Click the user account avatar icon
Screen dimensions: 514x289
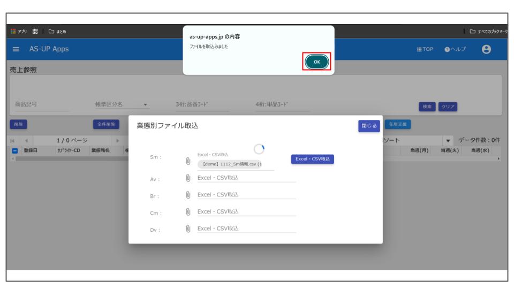[486, 49]
